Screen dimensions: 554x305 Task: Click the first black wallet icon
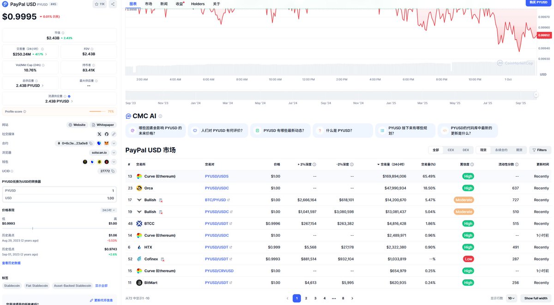85,162
